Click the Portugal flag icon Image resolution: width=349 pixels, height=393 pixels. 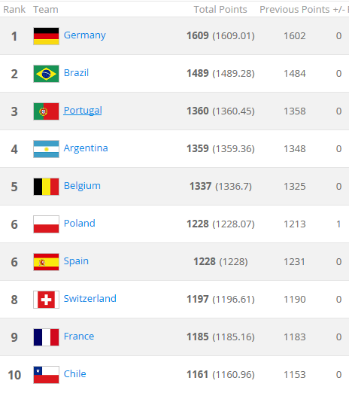pyautogui.click(x=46, y=111)
